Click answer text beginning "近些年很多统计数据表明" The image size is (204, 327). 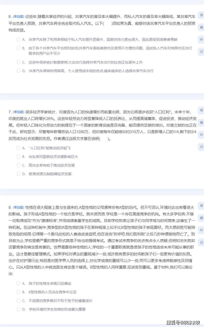(x=86, y=62)
